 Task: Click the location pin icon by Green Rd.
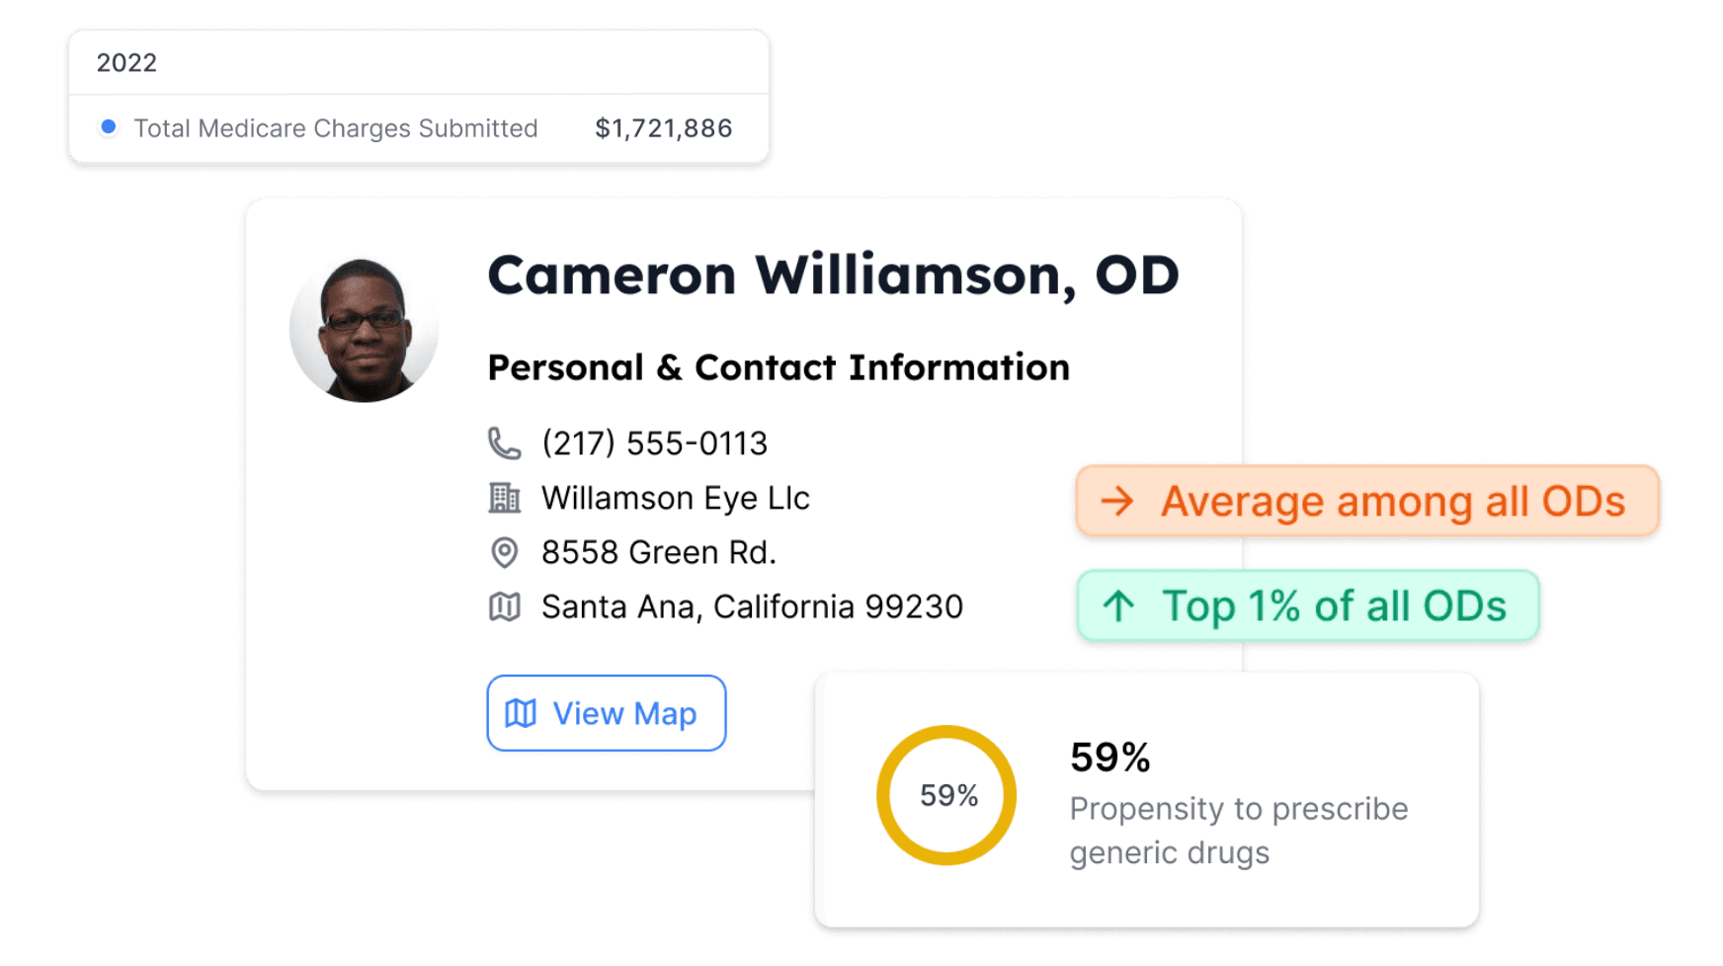[x=504, y=552]
